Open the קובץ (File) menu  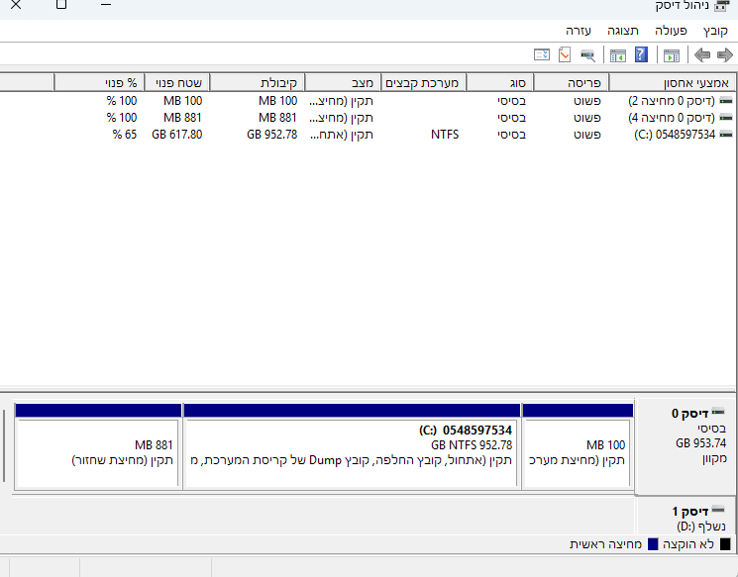[x=715, y=31]
